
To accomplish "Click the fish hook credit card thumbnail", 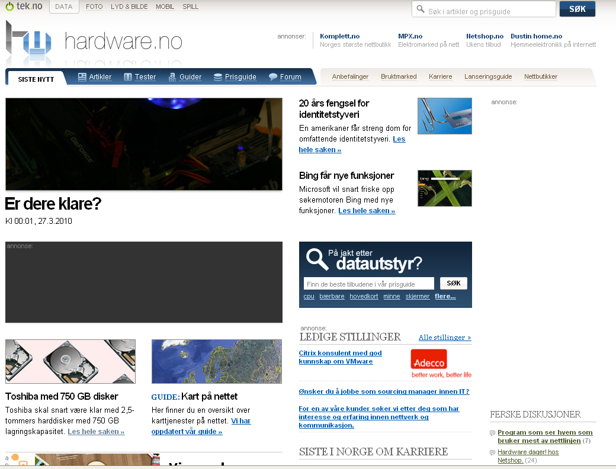I will 445,116.
